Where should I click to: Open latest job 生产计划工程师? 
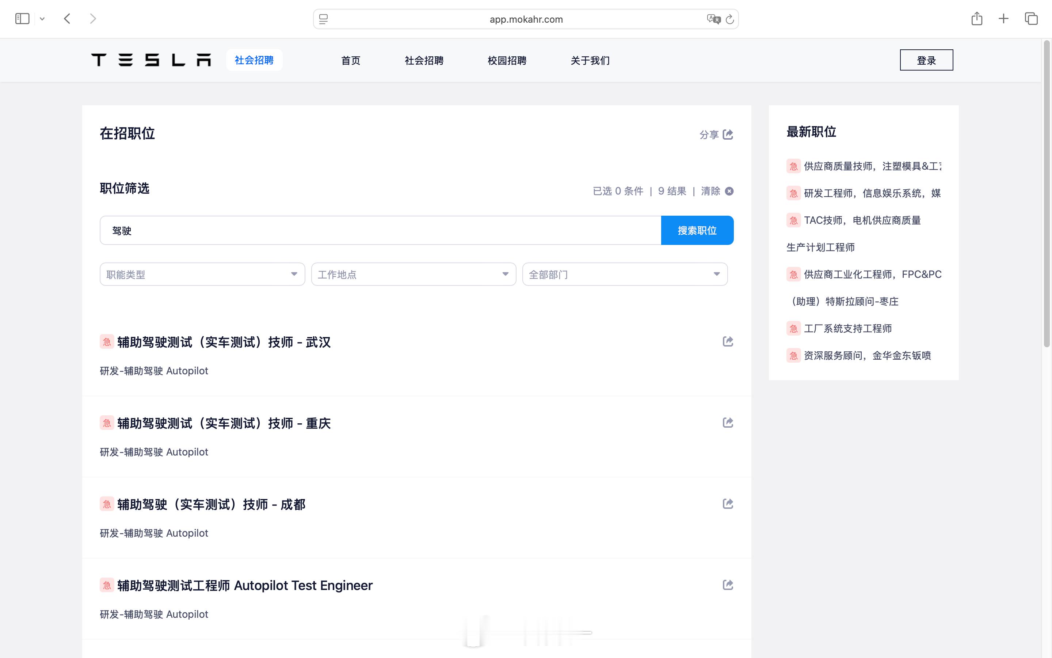820,247
